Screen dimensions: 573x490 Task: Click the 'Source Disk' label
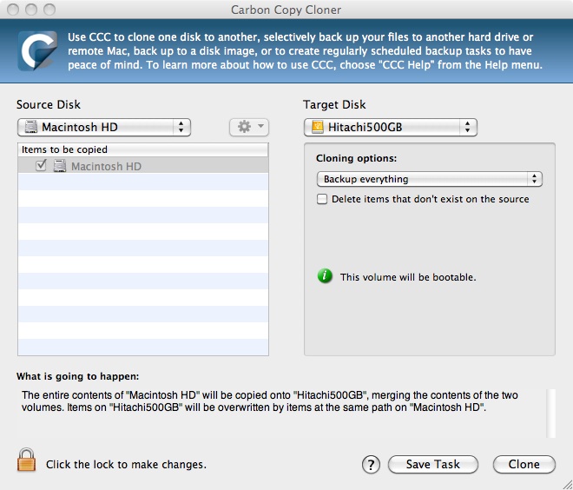tap(49, 104)
